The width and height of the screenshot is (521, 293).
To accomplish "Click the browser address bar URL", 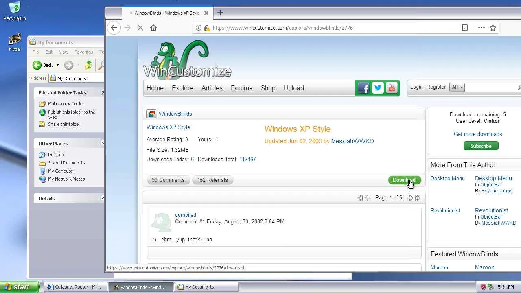I will pos(283,28).
